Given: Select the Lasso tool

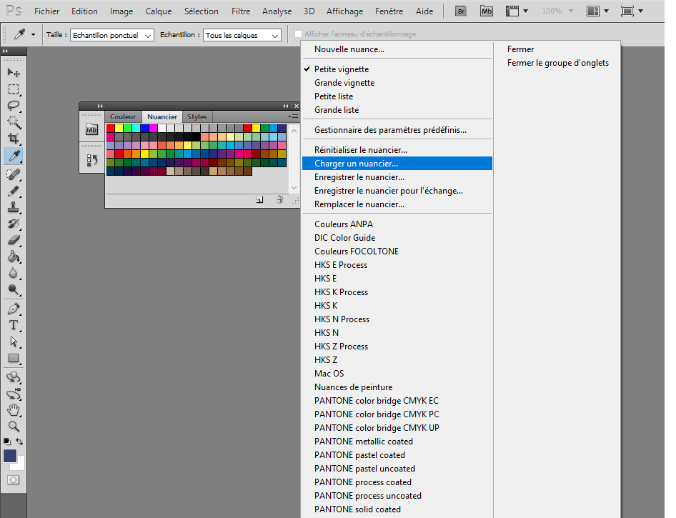Looking at the screenshot, I should [x=14, y=106].
